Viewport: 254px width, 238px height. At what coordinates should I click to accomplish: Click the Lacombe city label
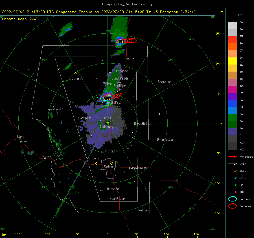(x=122, y=71)
